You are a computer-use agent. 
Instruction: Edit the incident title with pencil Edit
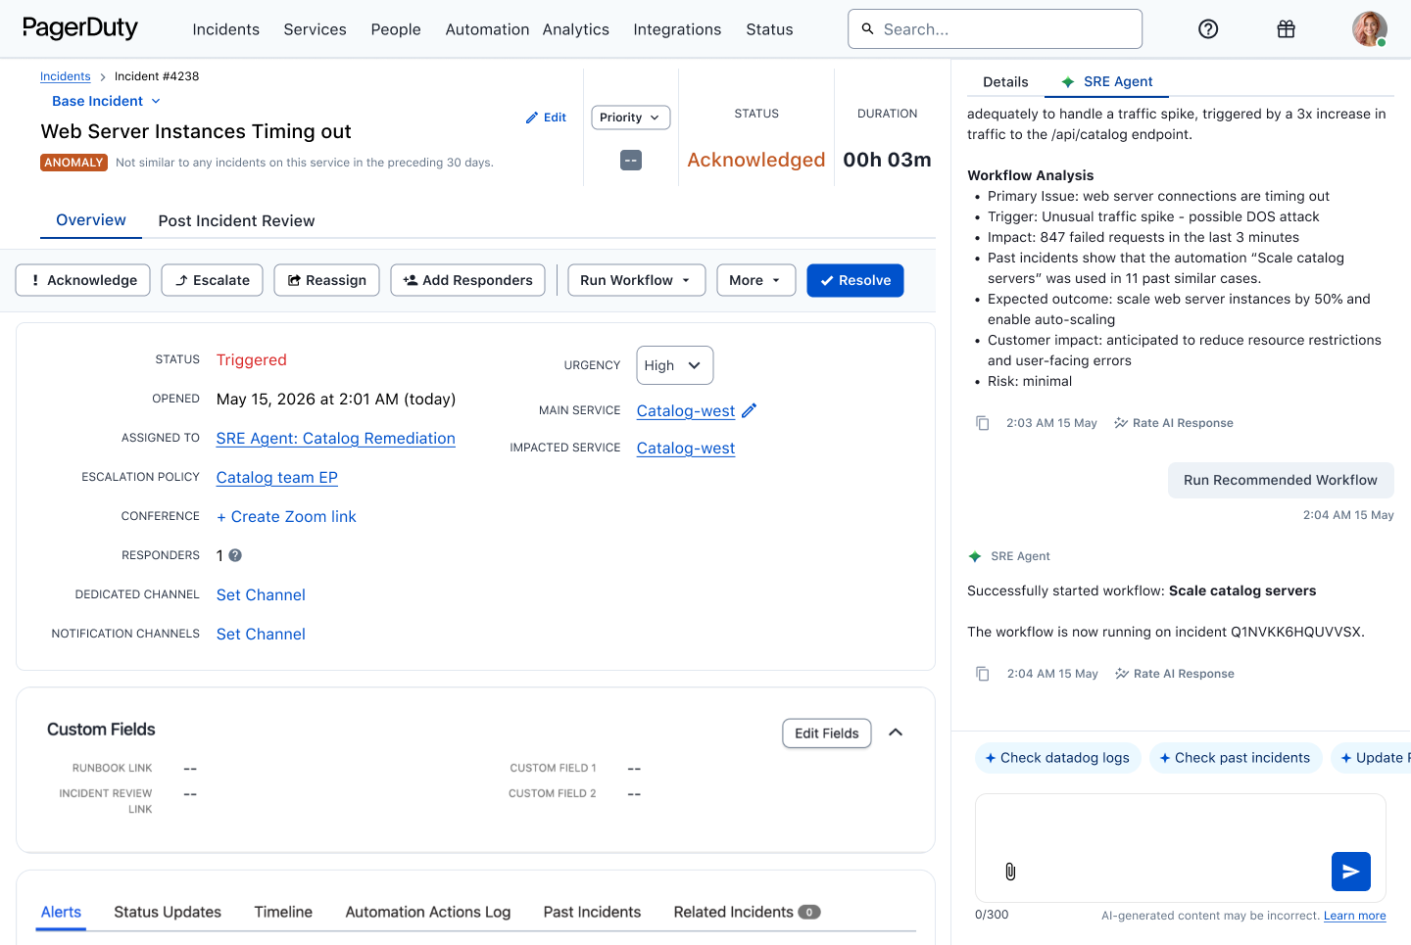point(546,118)
